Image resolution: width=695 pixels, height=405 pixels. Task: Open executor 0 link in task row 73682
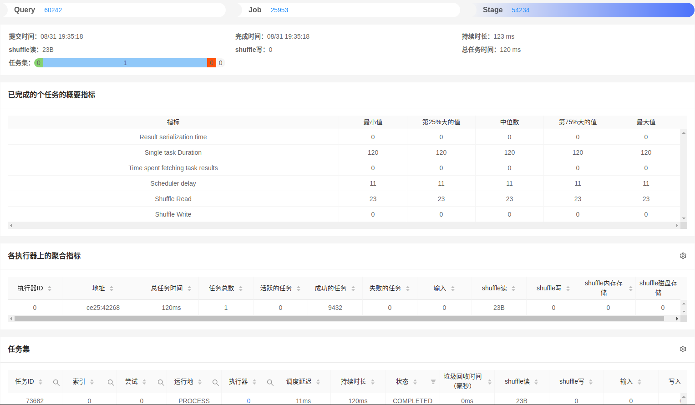point(249,401)
